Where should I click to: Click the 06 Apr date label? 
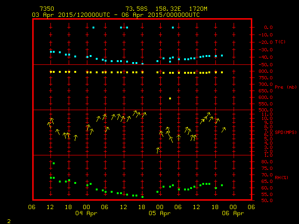tap(233, 213)
